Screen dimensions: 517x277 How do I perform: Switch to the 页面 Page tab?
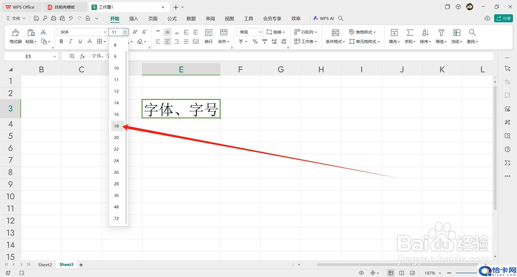153,18
